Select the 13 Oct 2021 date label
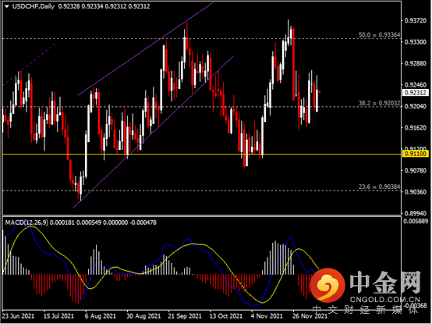This screenshot has height=324, width=432. (226, 316)
